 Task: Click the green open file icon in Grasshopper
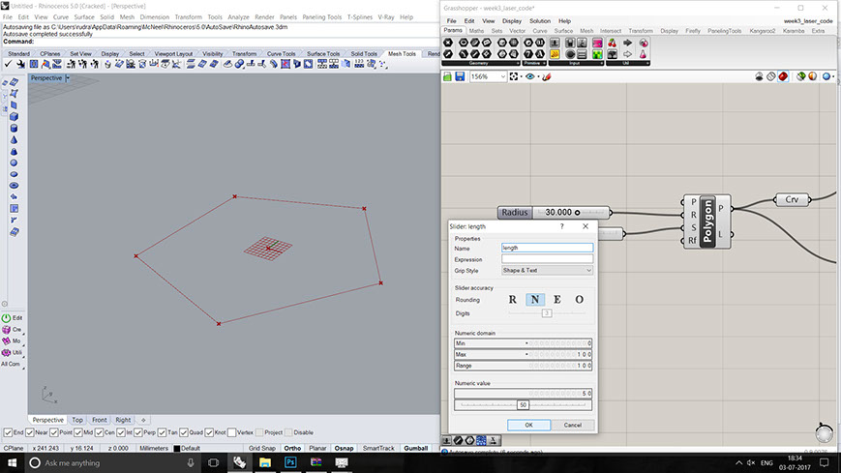[448, 76]
